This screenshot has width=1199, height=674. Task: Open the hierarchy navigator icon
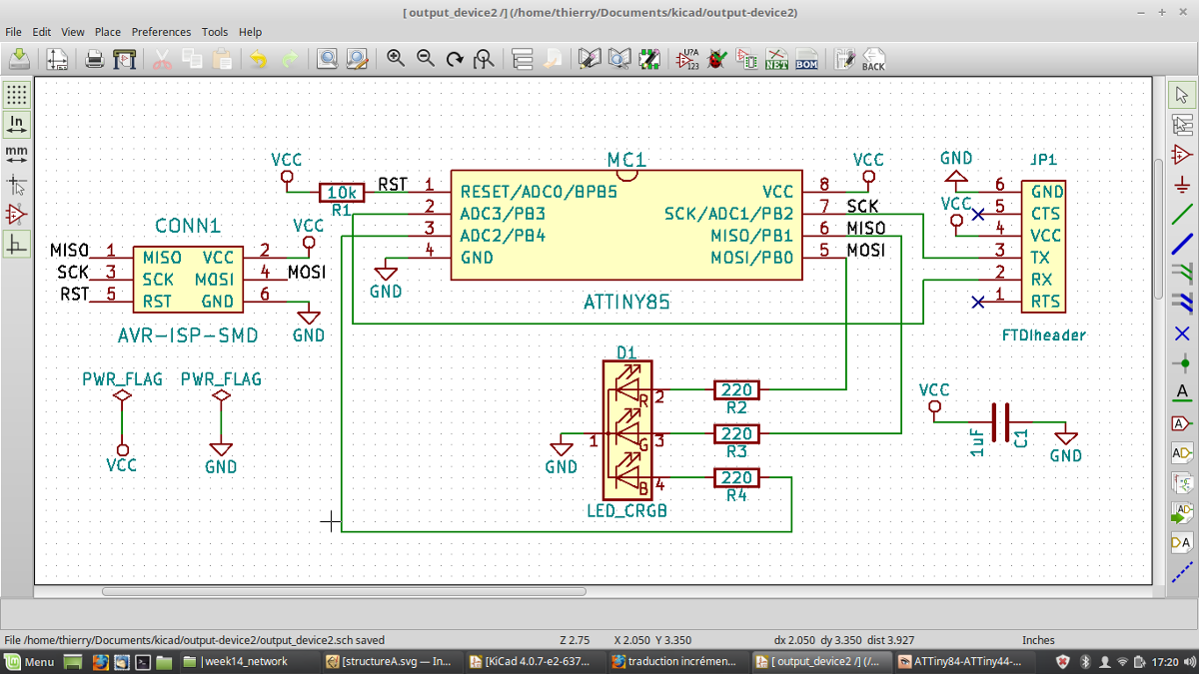click(523, 59)
